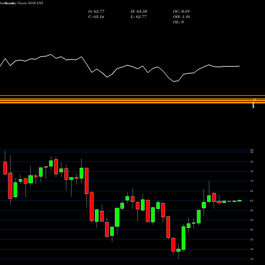The height and width of the screenshot is (265, 265).
Task: Click the last green candle at chart's right end
Action: click(240, 200)
